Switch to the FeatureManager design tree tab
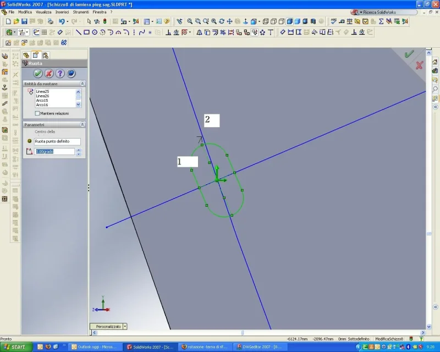This screenshot has width=440, height=352. pos(26,56)
